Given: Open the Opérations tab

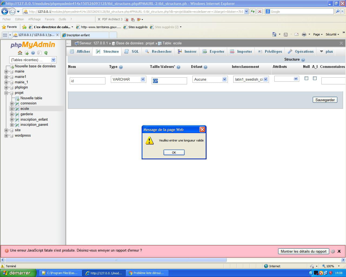Looking at the screenshot, I should [301, 51].
